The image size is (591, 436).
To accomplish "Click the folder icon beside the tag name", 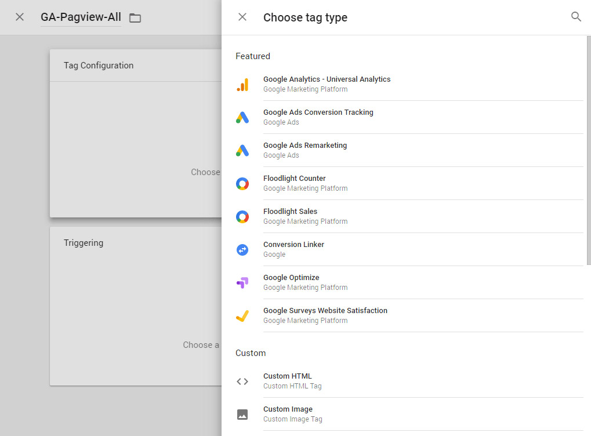I will [x=135, y=18].
